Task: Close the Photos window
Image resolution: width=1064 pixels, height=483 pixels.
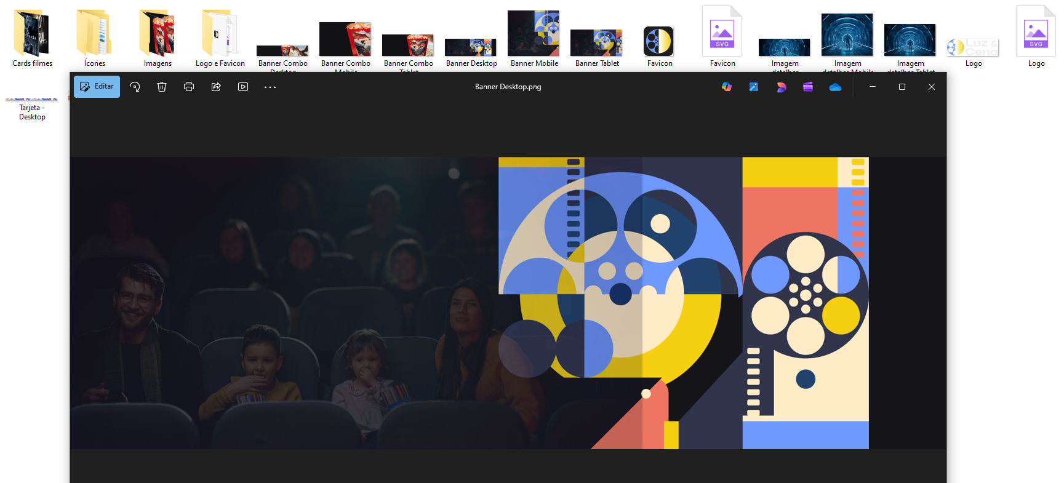Action: click(x=932, y=87)
